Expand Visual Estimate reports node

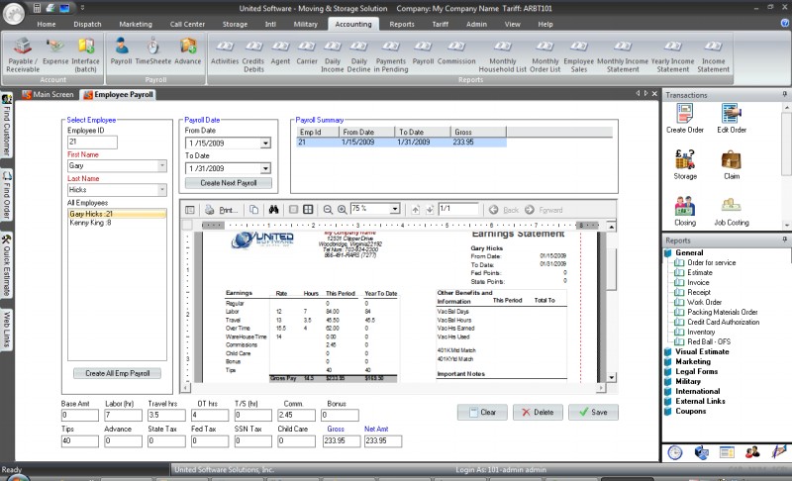pyautogui.click(x=667, y=351)
